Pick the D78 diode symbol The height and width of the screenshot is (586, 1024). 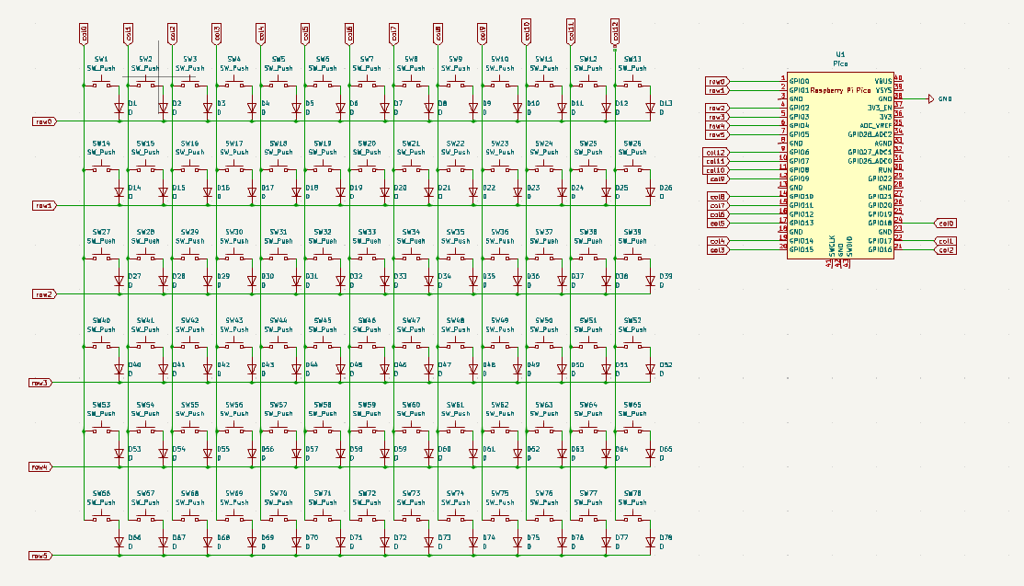650,543
